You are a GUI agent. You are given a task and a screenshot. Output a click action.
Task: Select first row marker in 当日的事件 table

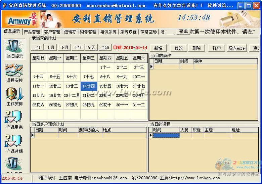tap(151, 66)
